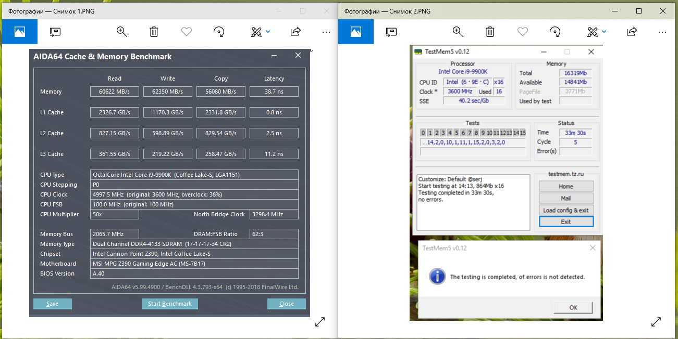Click North Bridge Clock value 3298.4 MHz
Viewport: 678px width, 339px height.
(274, 214)
